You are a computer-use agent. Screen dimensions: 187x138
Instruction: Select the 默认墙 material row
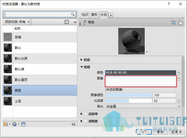(40, 69)
